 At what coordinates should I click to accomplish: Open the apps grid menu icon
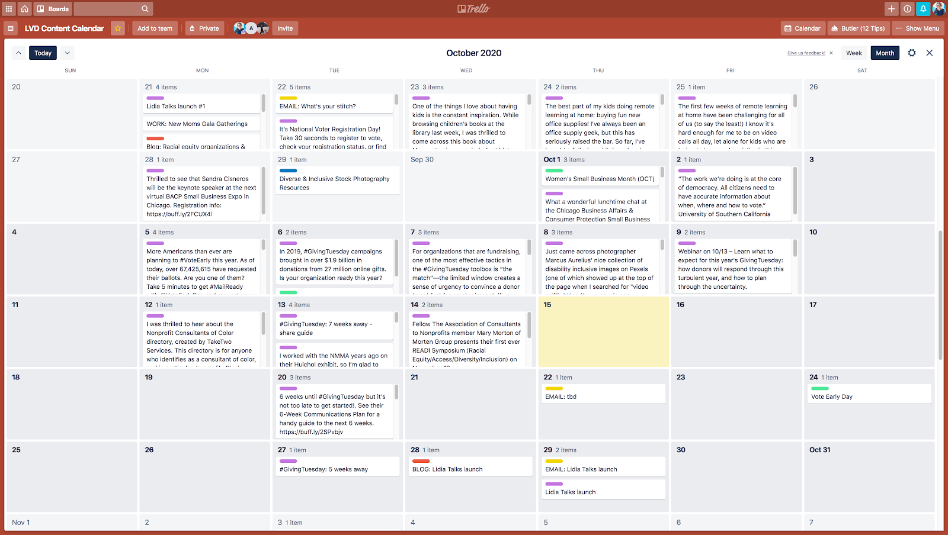[9, 9]
